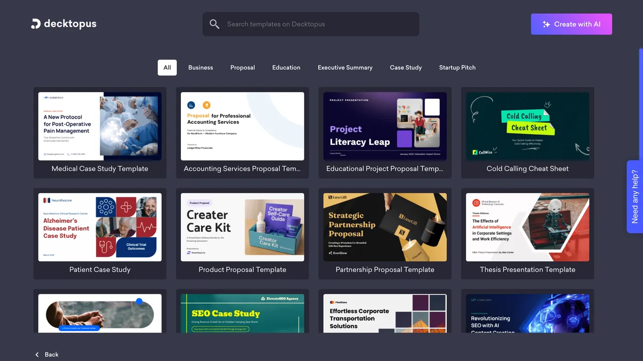Open the Creater Care Kit thumbnail
The height and width of the screenshot is (361, 643).
click(x=242, y=227)
